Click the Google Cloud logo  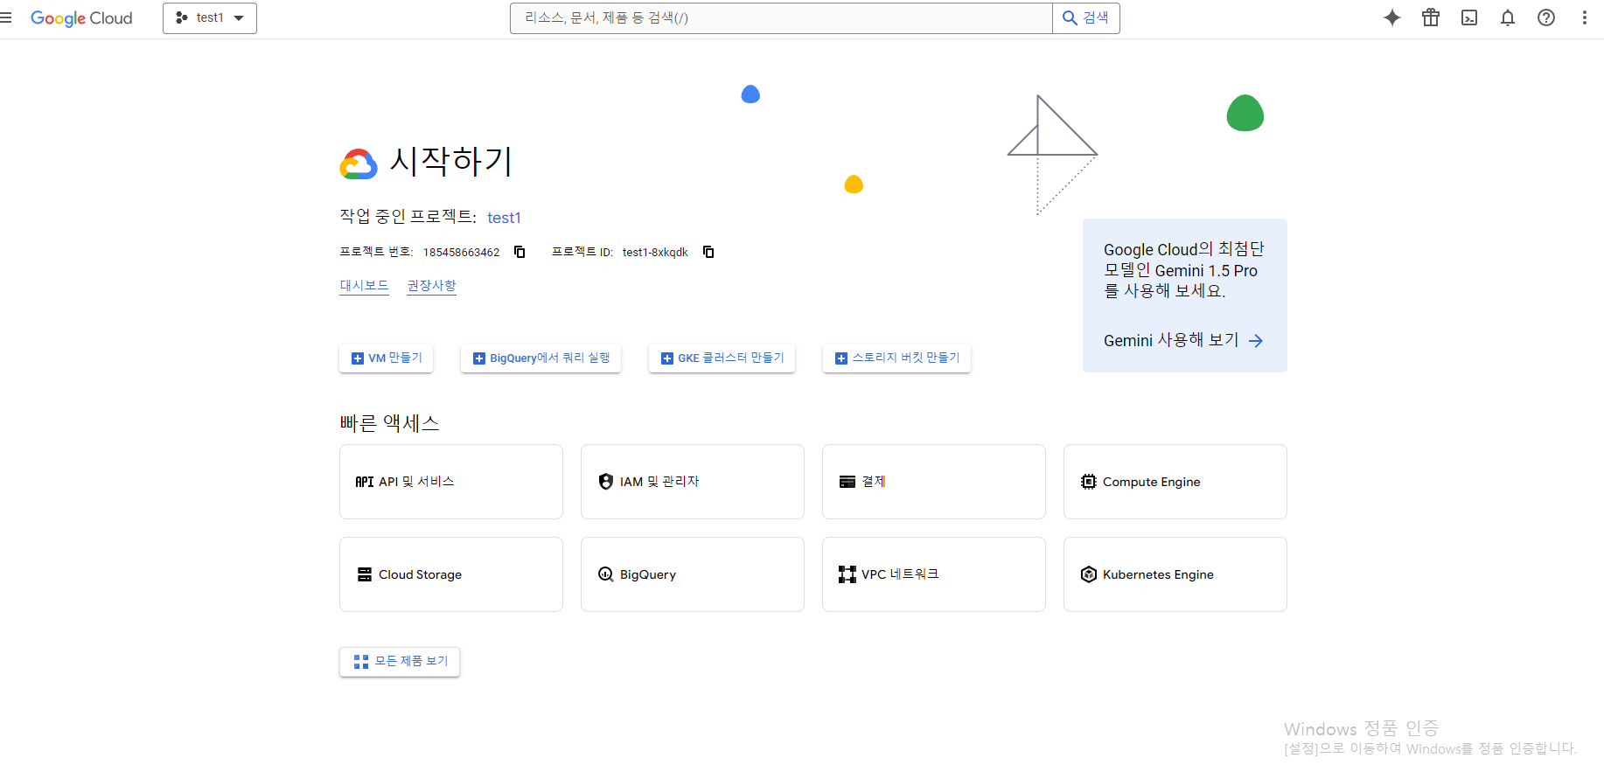click(x=81, y=18)
